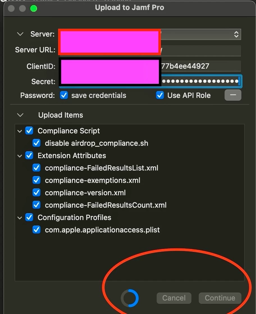Viewport: 256px width, 314px height.
Task: Collapse the Upload Items section
Action: coord(20,115)
